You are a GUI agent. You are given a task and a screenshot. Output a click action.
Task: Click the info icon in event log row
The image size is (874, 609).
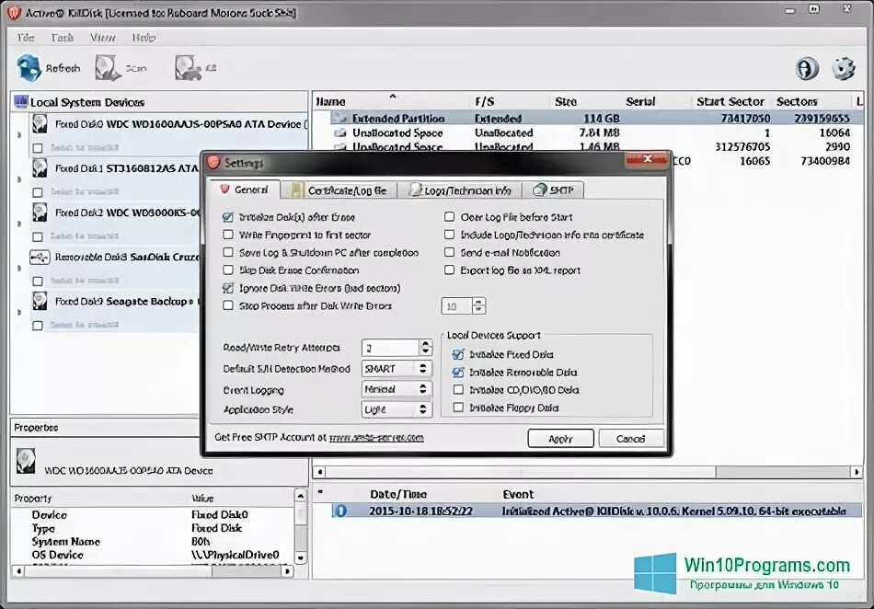pos(340,511)
